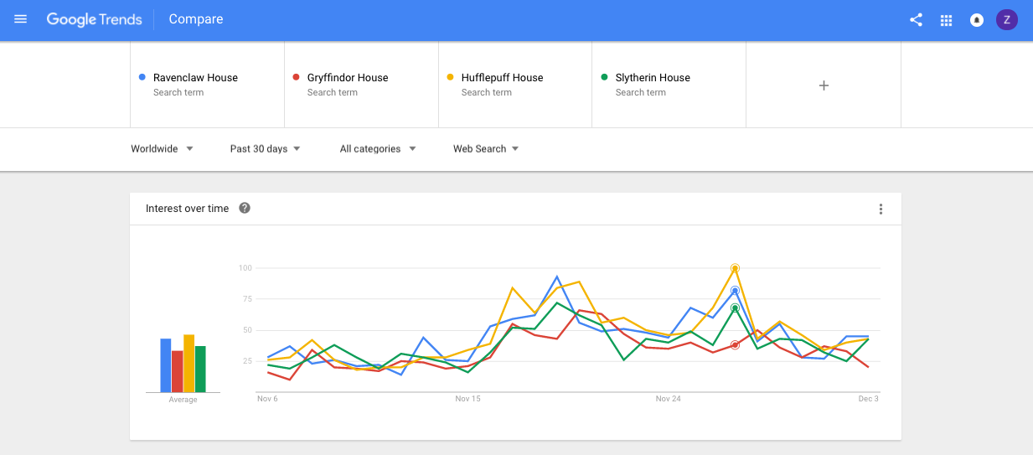This screenshot has height=455, width=1033.
Task: Click the 100 y-axis value
Action: coord(245,268)
